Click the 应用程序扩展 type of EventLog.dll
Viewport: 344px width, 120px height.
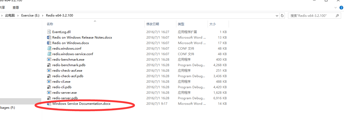click(187, 32)
